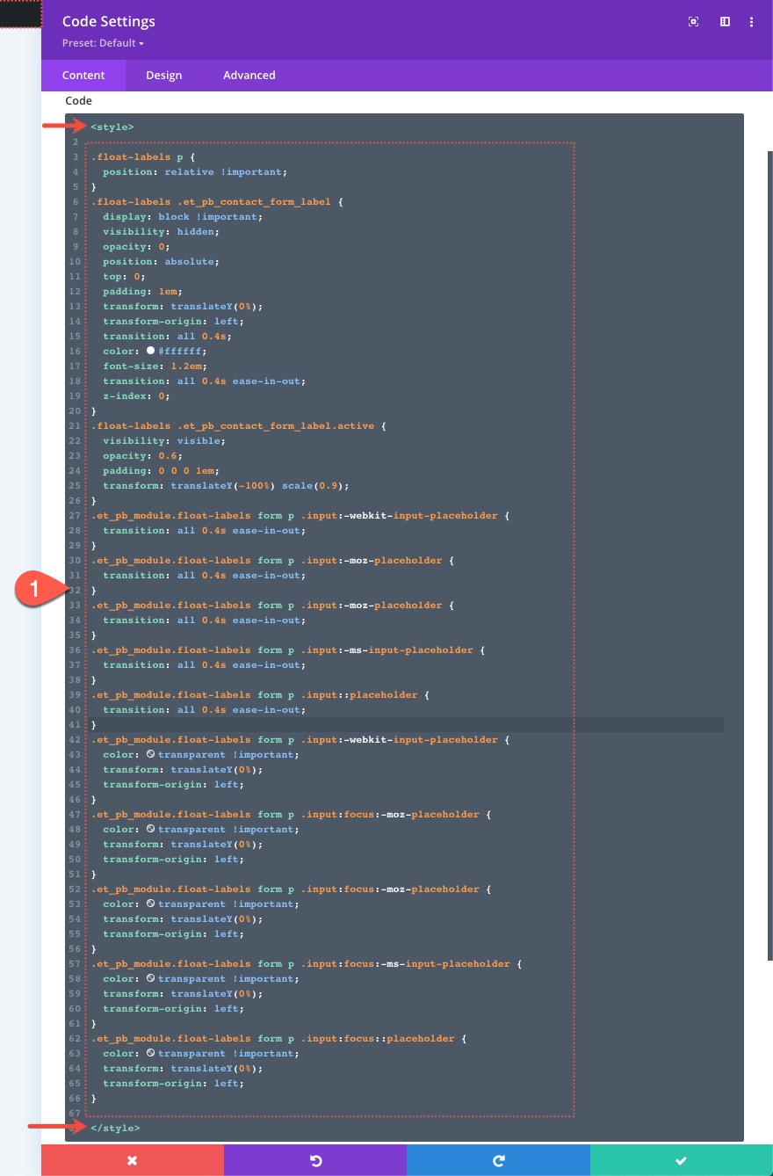Click the transparent swatch on line 53

[151, 904]
